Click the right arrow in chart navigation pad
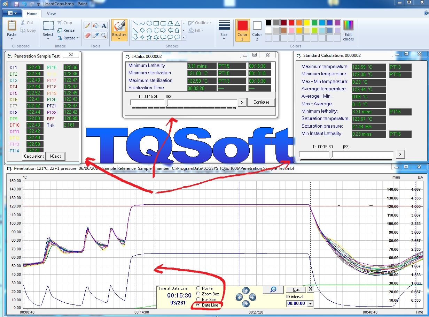This screenshot has width=429, height=317. click(x=252, y=297)
